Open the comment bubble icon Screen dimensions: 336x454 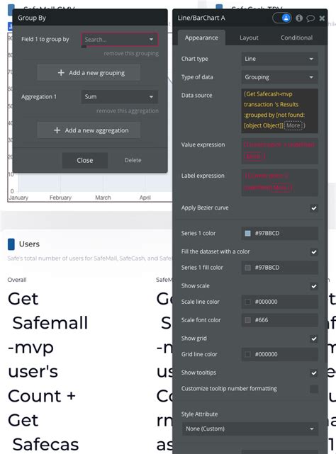(x=310, y=18)
